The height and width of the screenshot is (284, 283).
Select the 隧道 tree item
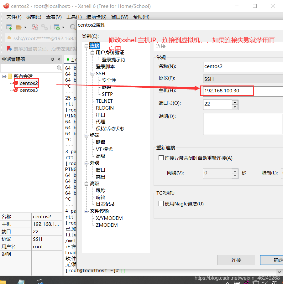[x=107, y=87]
